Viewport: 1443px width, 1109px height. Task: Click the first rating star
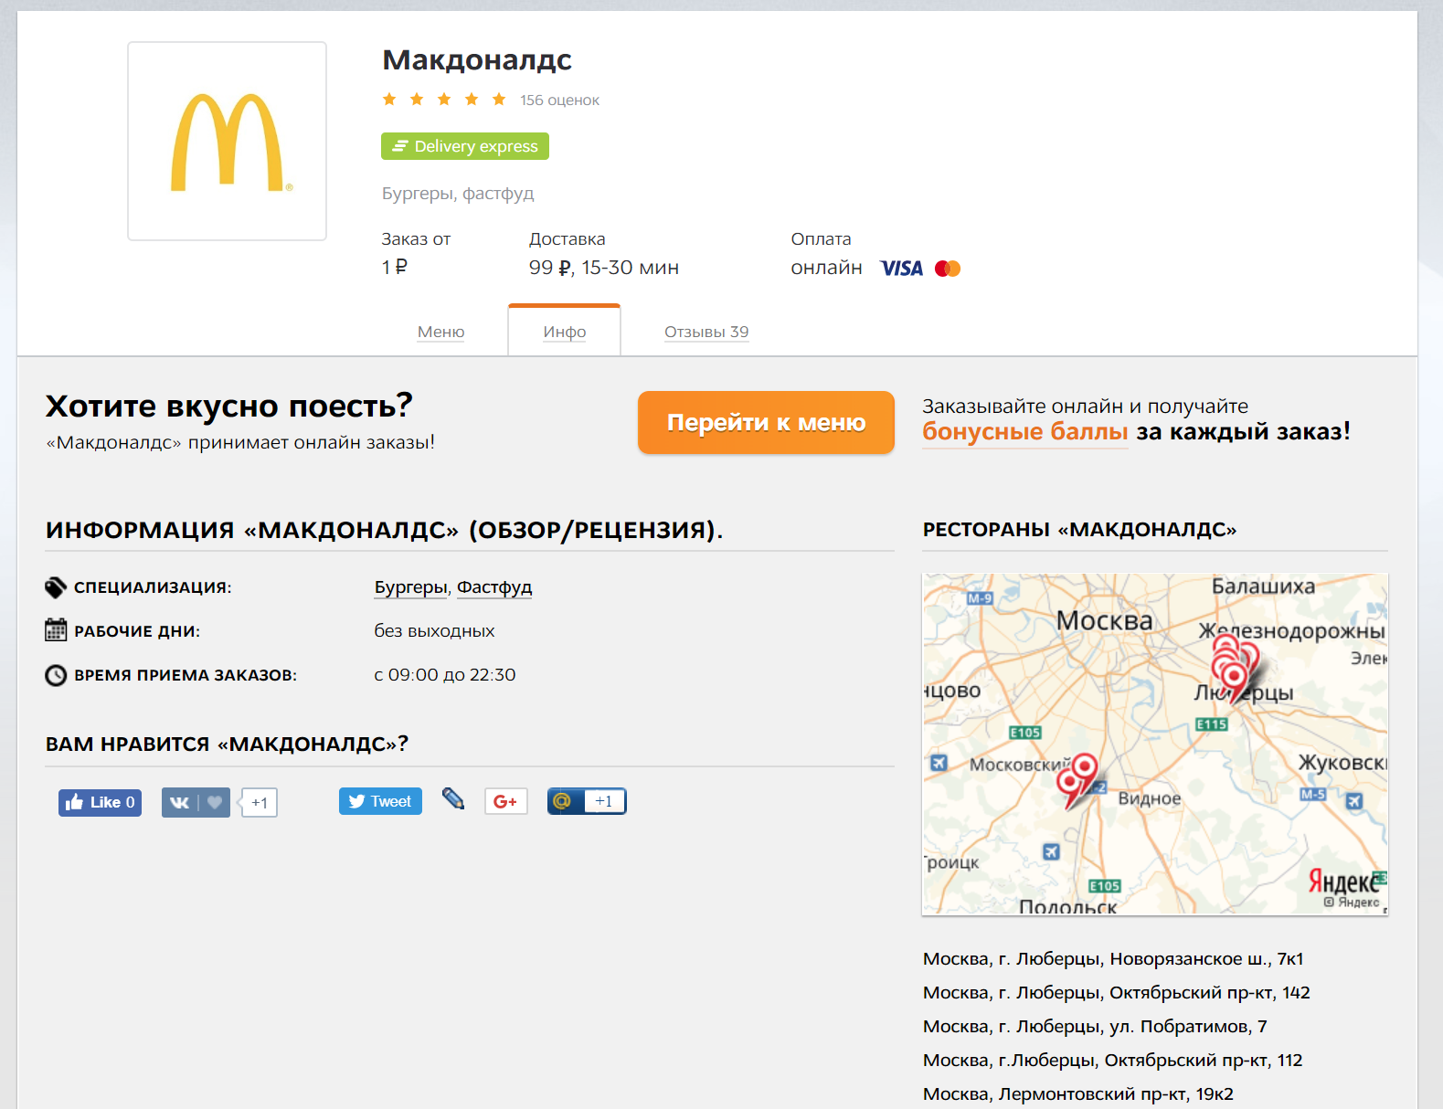tap(389, 99)
